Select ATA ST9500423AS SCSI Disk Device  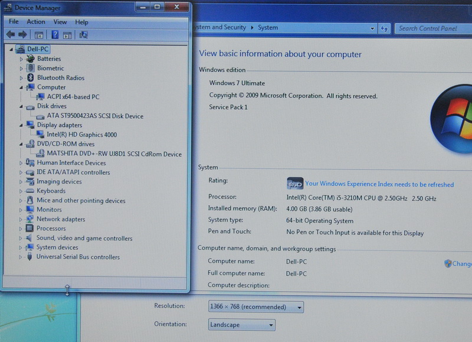click(95, 116)
